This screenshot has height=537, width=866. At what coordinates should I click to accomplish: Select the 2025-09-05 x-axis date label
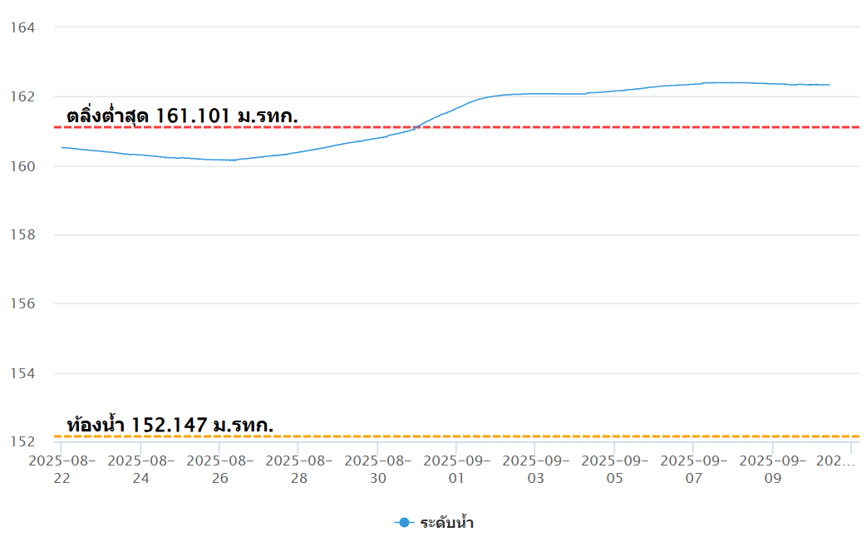[614, 469]
